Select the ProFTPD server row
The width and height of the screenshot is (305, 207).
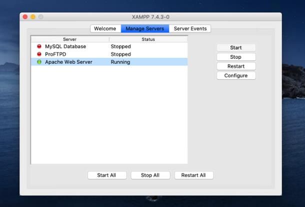(109, 54)
